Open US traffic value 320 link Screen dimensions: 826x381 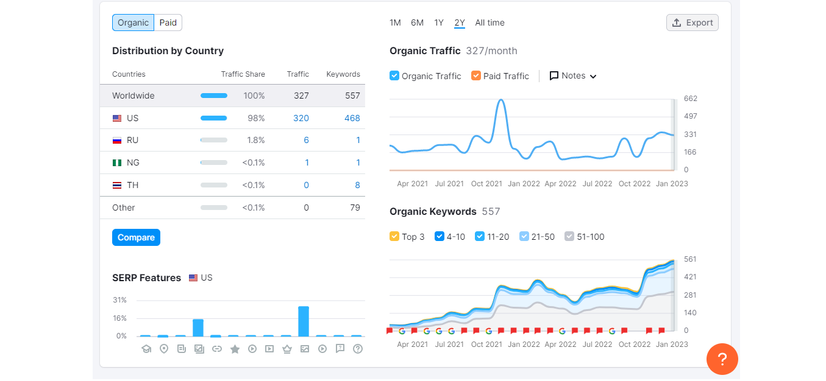click(301, 118)
